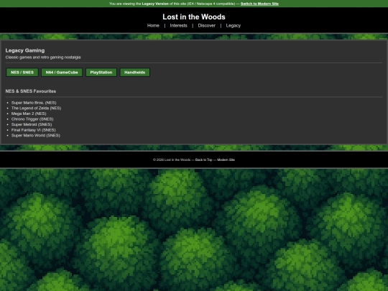Screen dimensions: 388x291
Task: Select Chrono Trigger (SNES) entry
Action: point(32,119)
